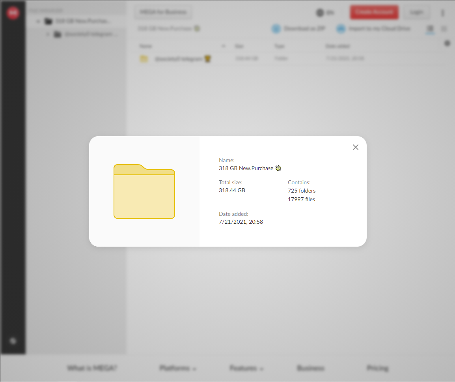
Task: Click the 'What is MEGA?' footer link
Action: pyautogui.click(x=92, y=368)
